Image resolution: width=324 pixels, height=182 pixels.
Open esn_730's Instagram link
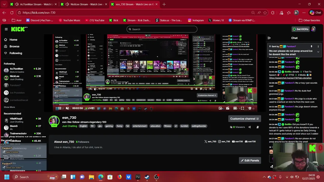[x=224, y=142]
